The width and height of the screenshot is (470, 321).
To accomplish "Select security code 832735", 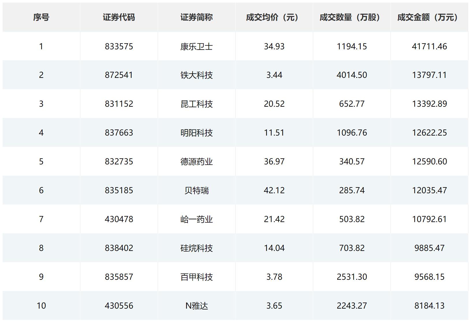I will point(119,162).
